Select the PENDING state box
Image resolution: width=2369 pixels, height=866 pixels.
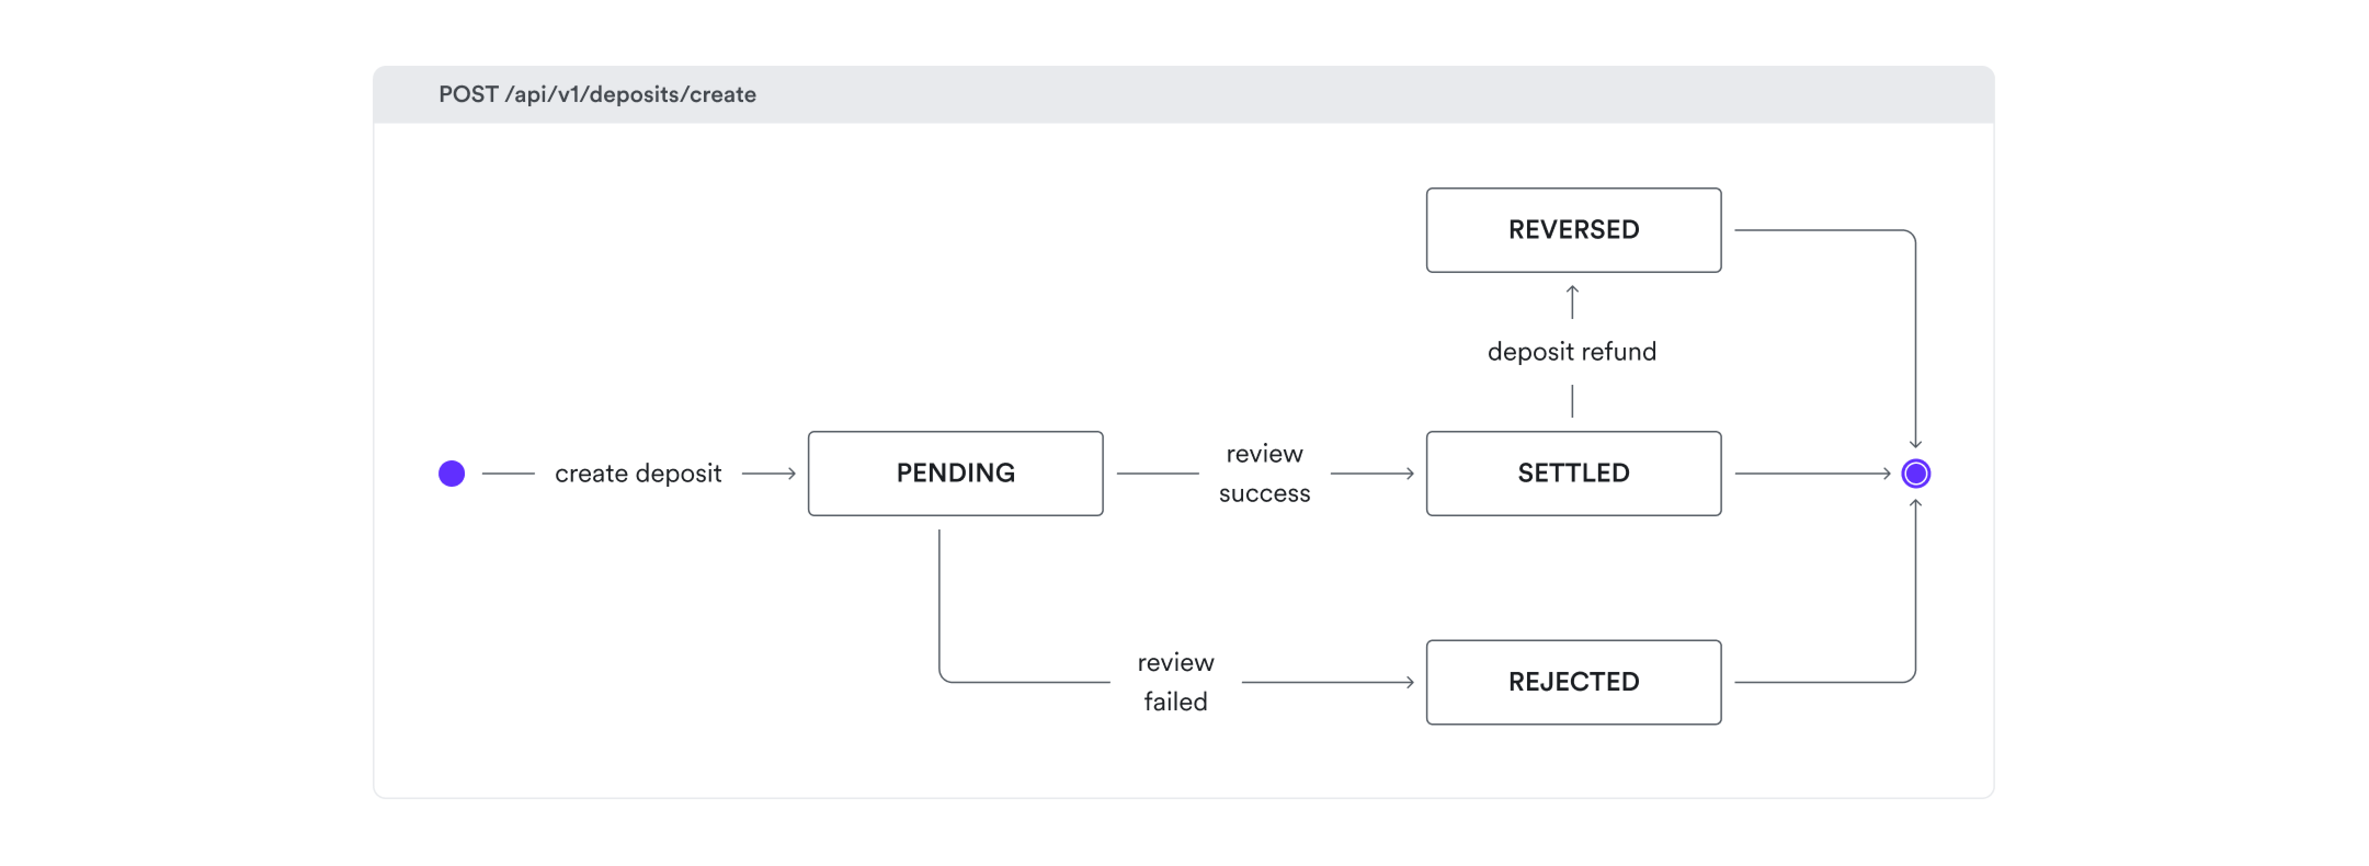point(955,474)
